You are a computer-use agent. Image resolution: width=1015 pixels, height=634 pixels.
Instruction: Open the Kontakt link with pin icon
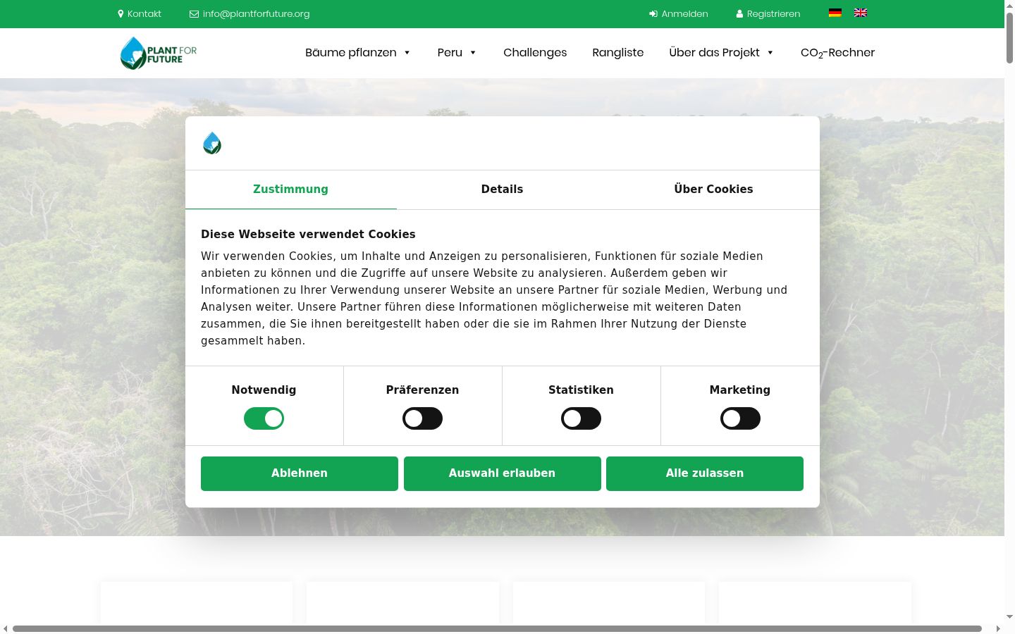[140, 13]
